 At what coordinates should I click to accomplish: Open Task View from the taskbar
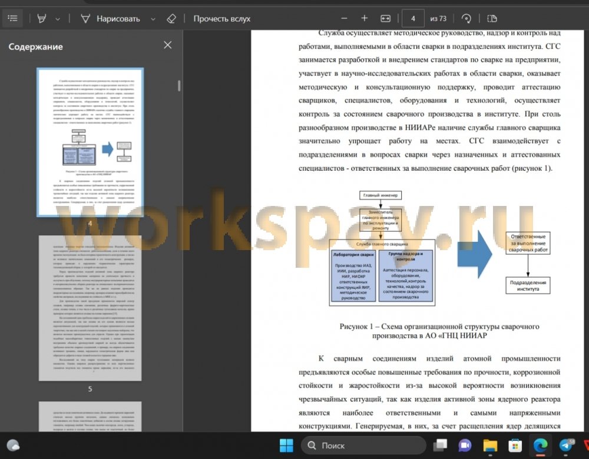click(x=440, y=445)
